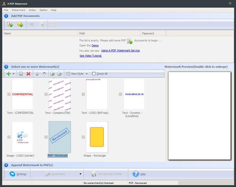This screenshot has height=187, width=236.
Task: Add a PDF file to the list
Action: coord(10,24)
